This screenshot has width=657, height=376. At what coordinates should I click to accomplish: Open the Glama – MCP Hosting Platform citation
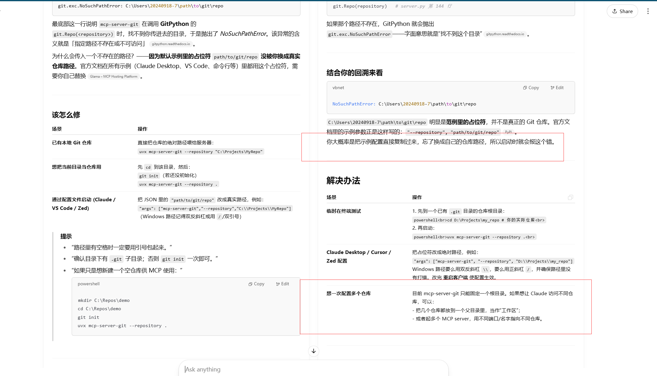point(114,76)
